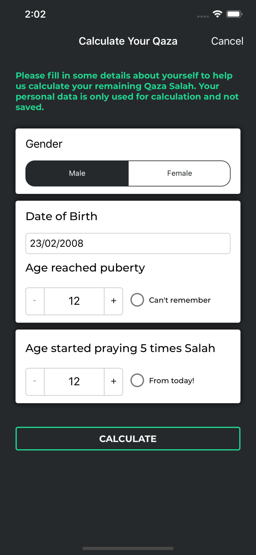Screen dimensions: 256x555
Task: Tap the Wi-Fi status icon
Action: coord(218,14)
